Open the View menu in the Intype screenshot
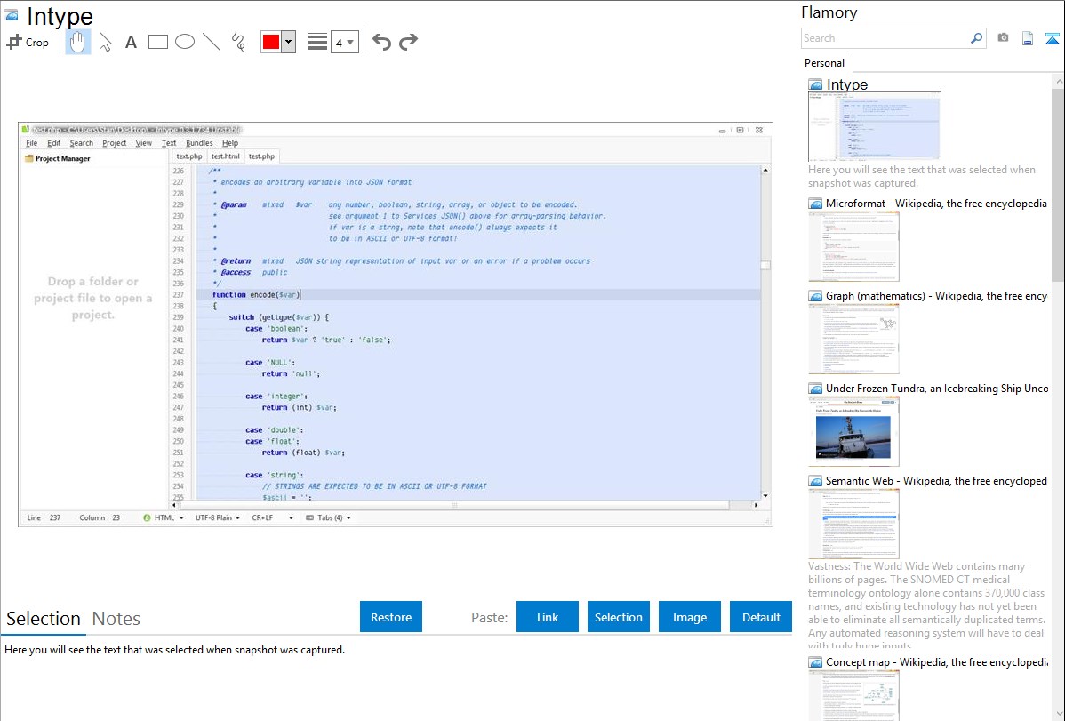 [143, 143]
